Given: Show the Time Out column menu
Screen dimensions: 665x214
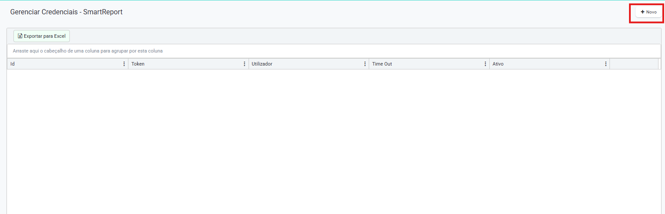Looking at the screenshot, I should tap(485, 64).
